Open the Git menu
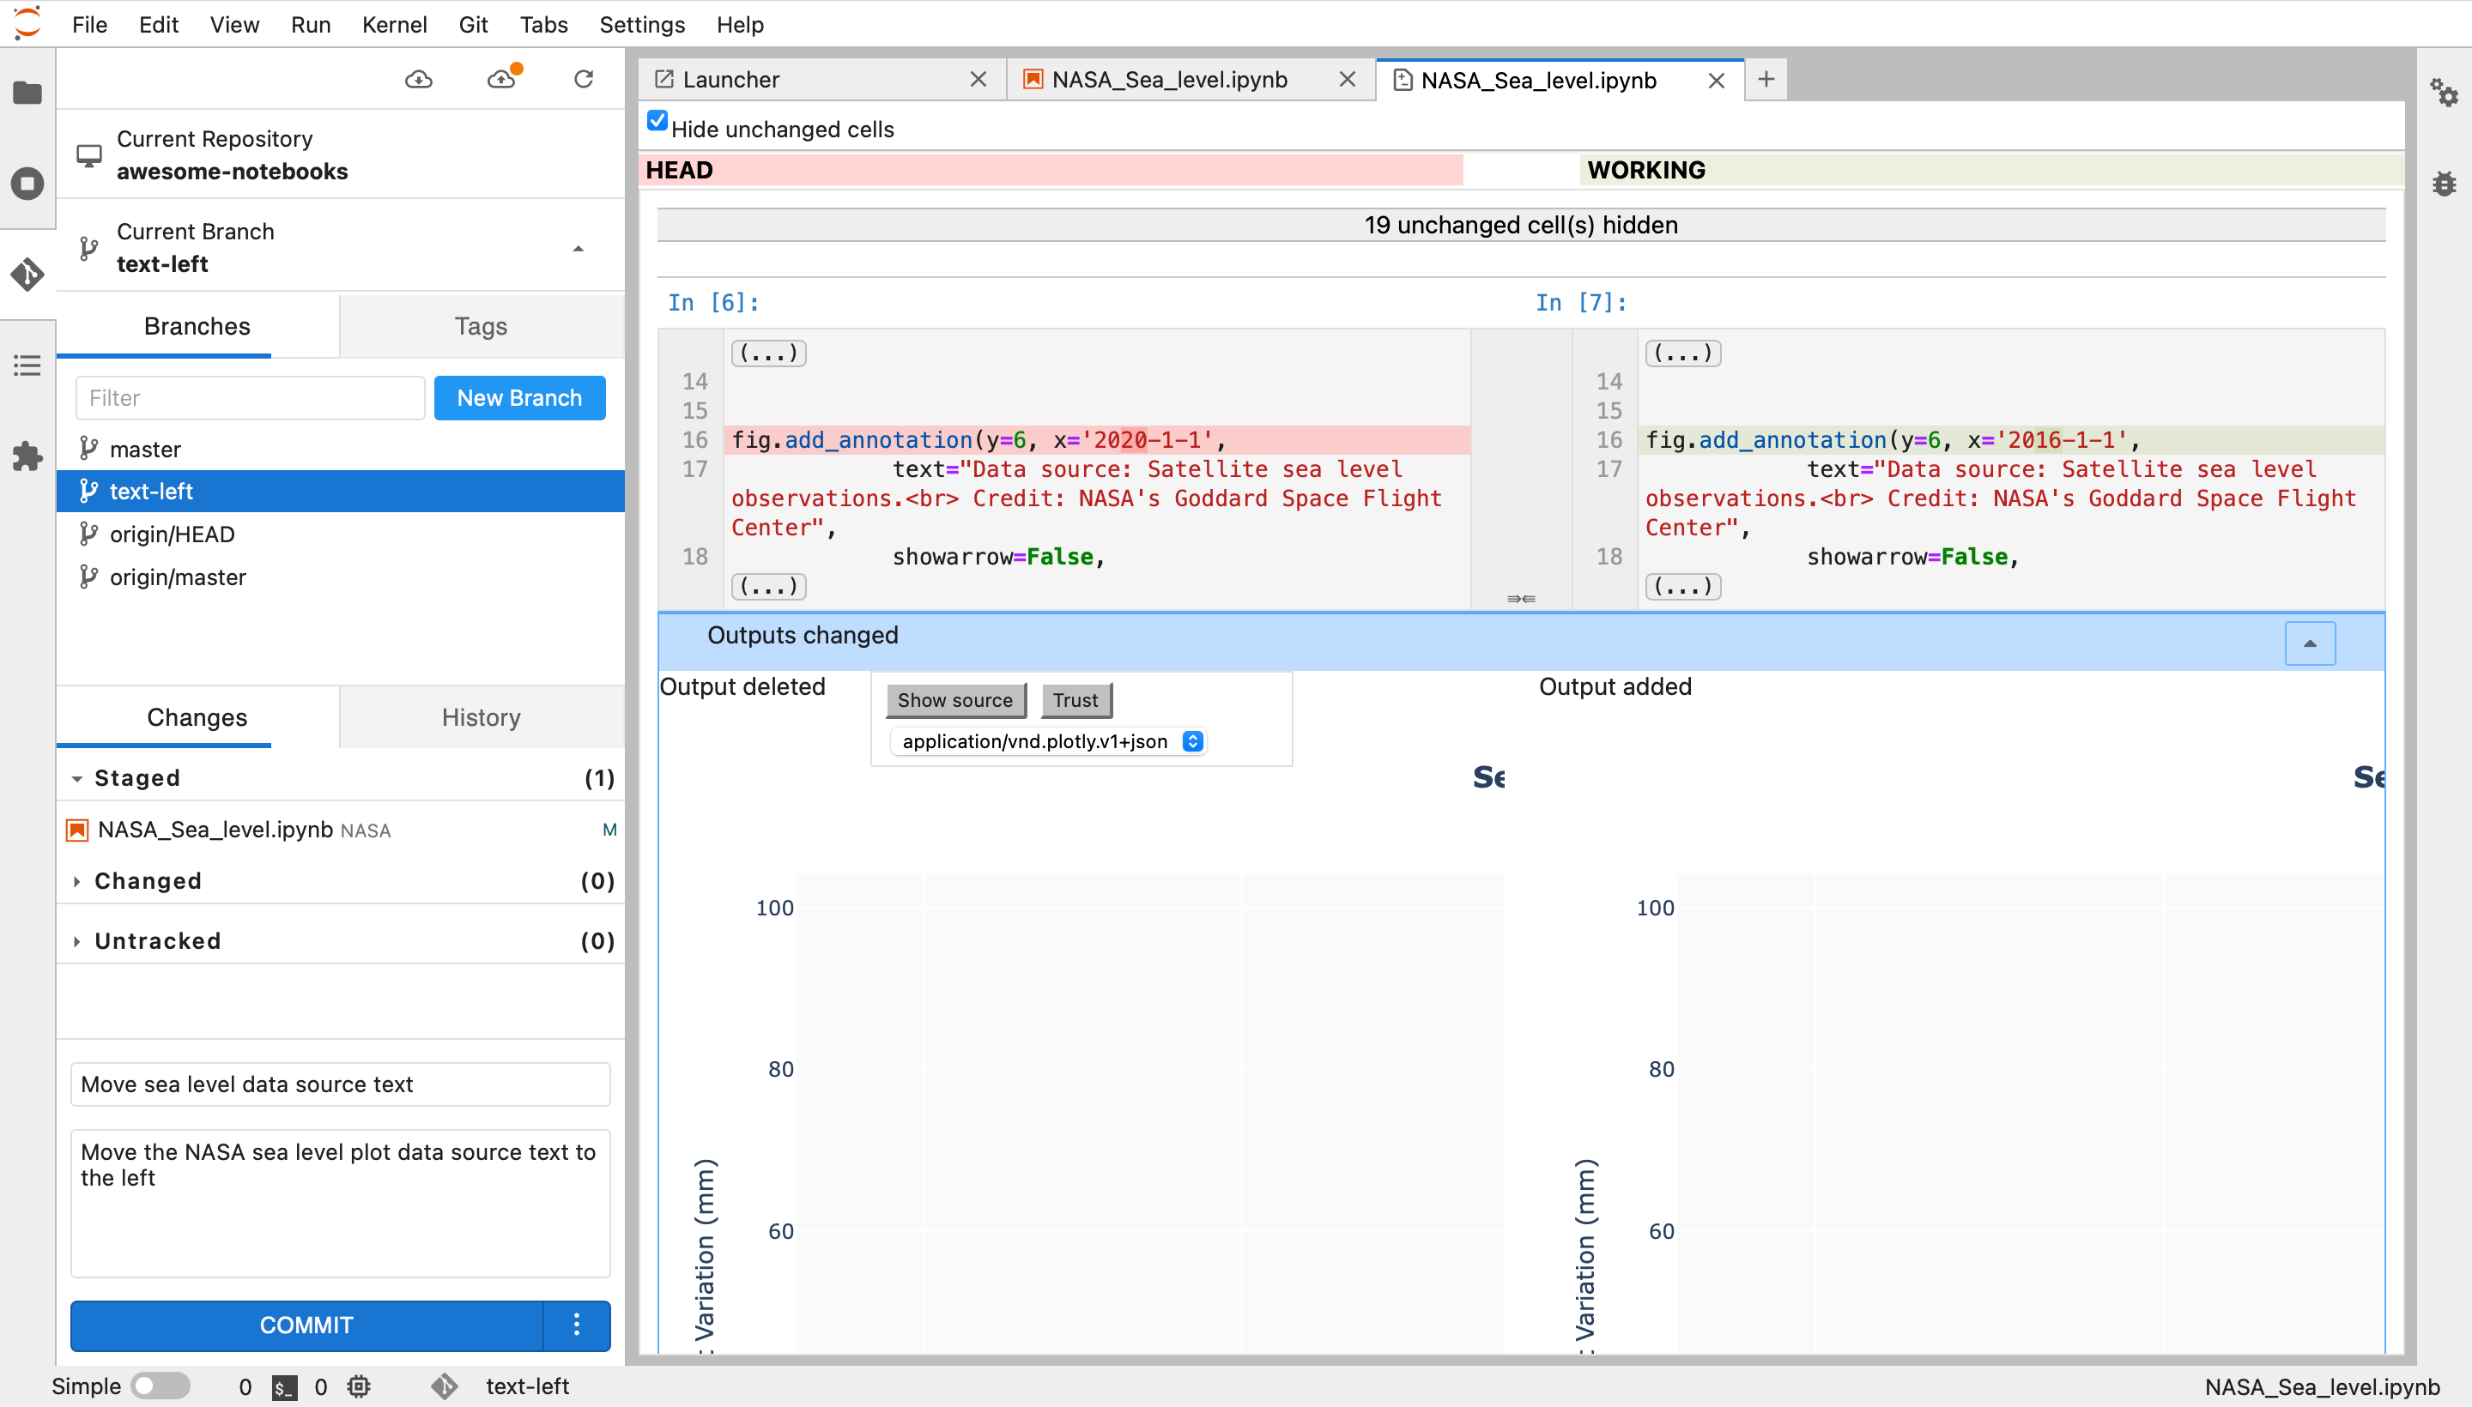This screenshot has width=2472, height=1407. (x=473, y=24)
